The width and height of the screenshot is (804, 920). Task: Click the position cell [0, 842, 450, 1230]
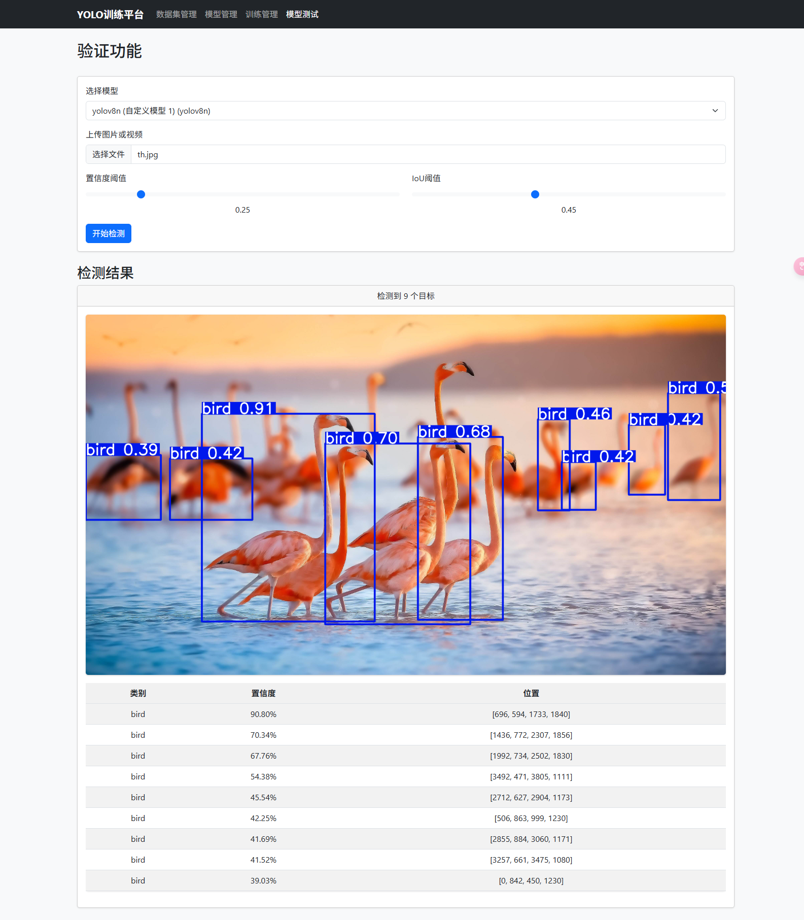tap(531, 880)
